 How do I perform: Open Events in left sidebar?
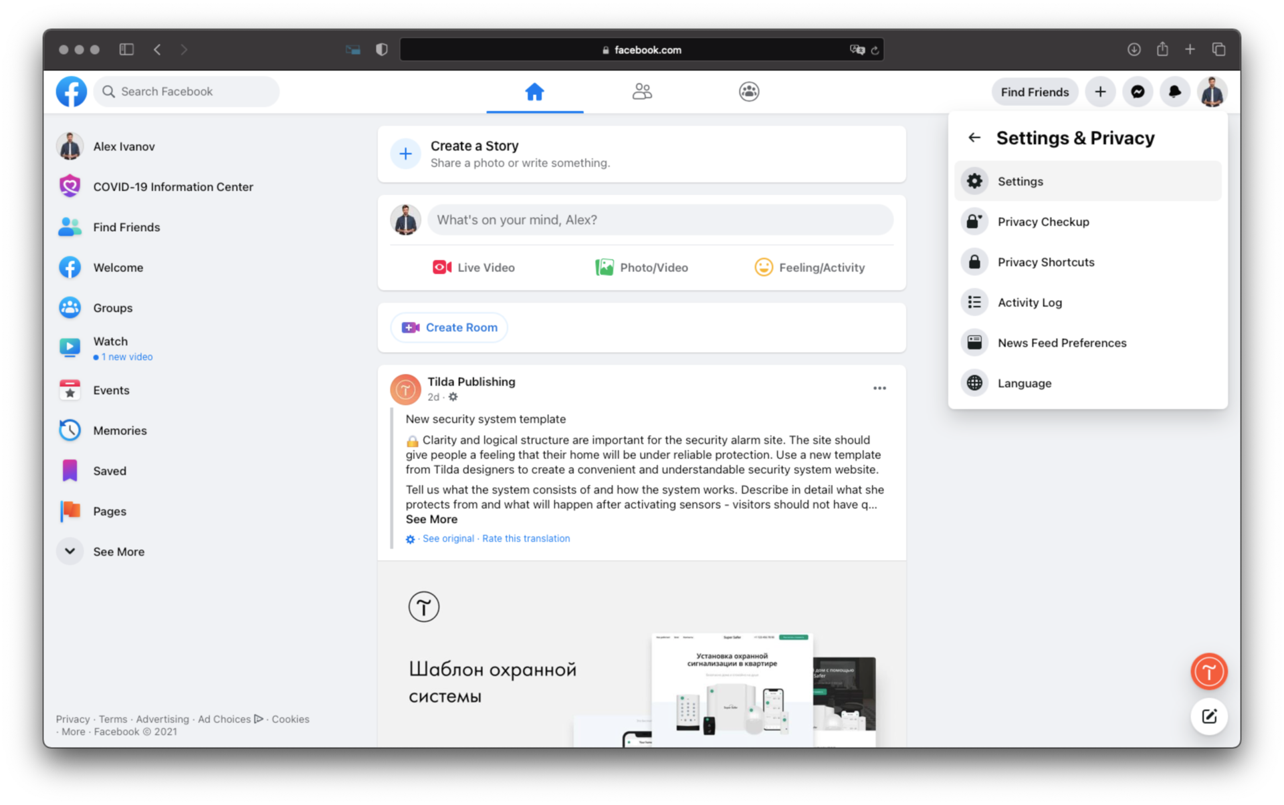coord(94,390)
